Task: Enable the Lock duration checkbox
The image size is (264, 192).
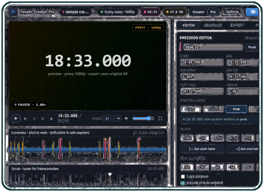Action: (183, 177)
